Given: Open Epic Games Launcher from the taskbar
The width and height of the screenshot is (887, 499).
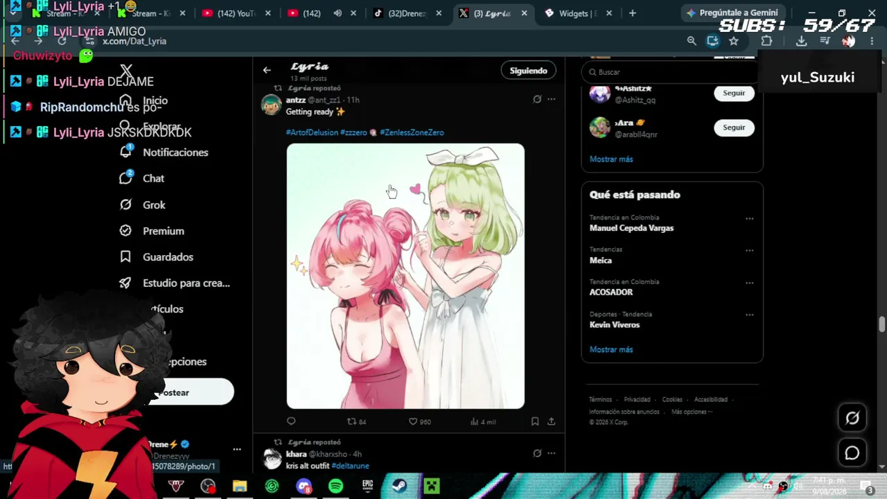Looking at the screenshot, I should click(367, 487).
